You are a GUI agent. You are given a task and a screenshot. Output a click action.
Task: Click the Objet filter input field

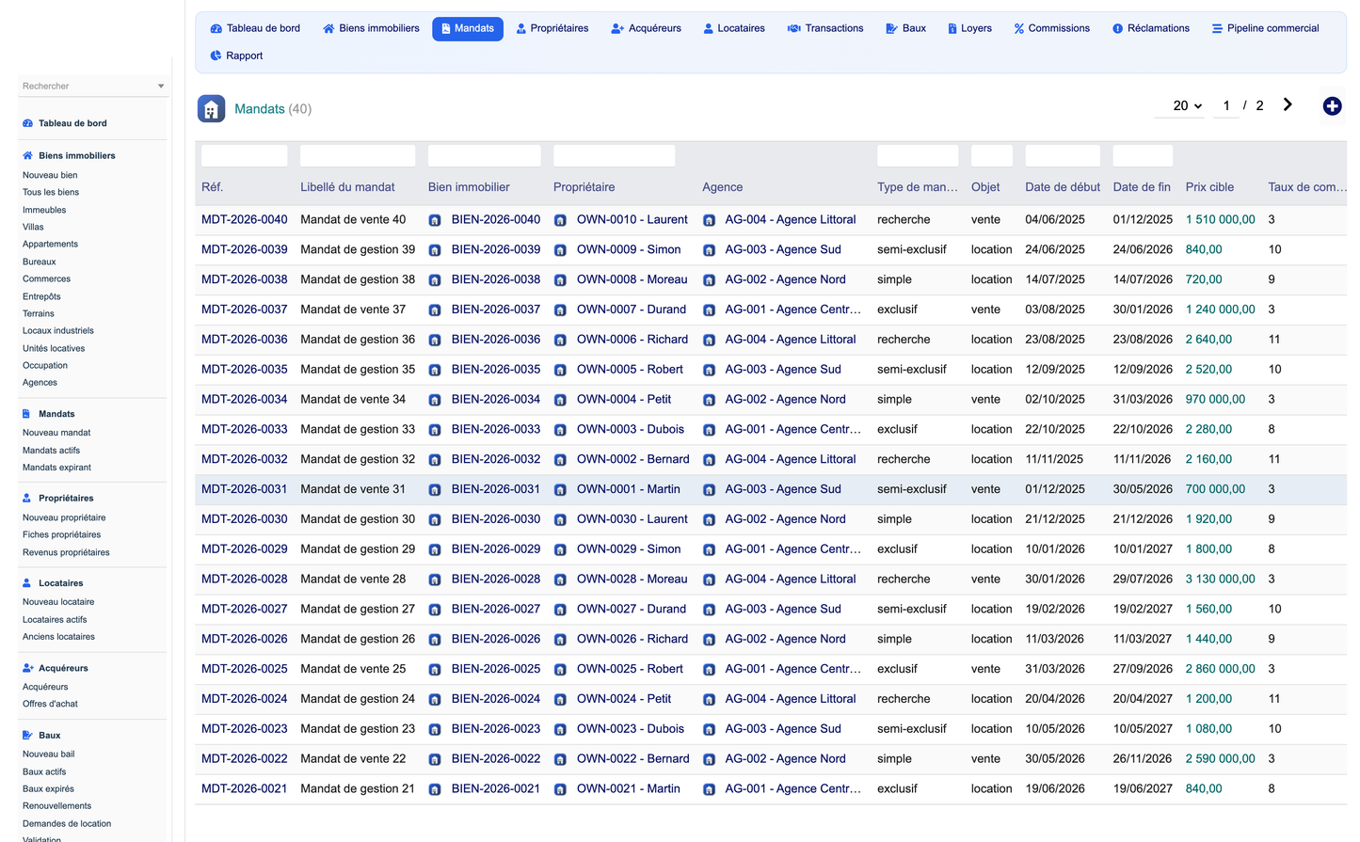tap(992, 156)
